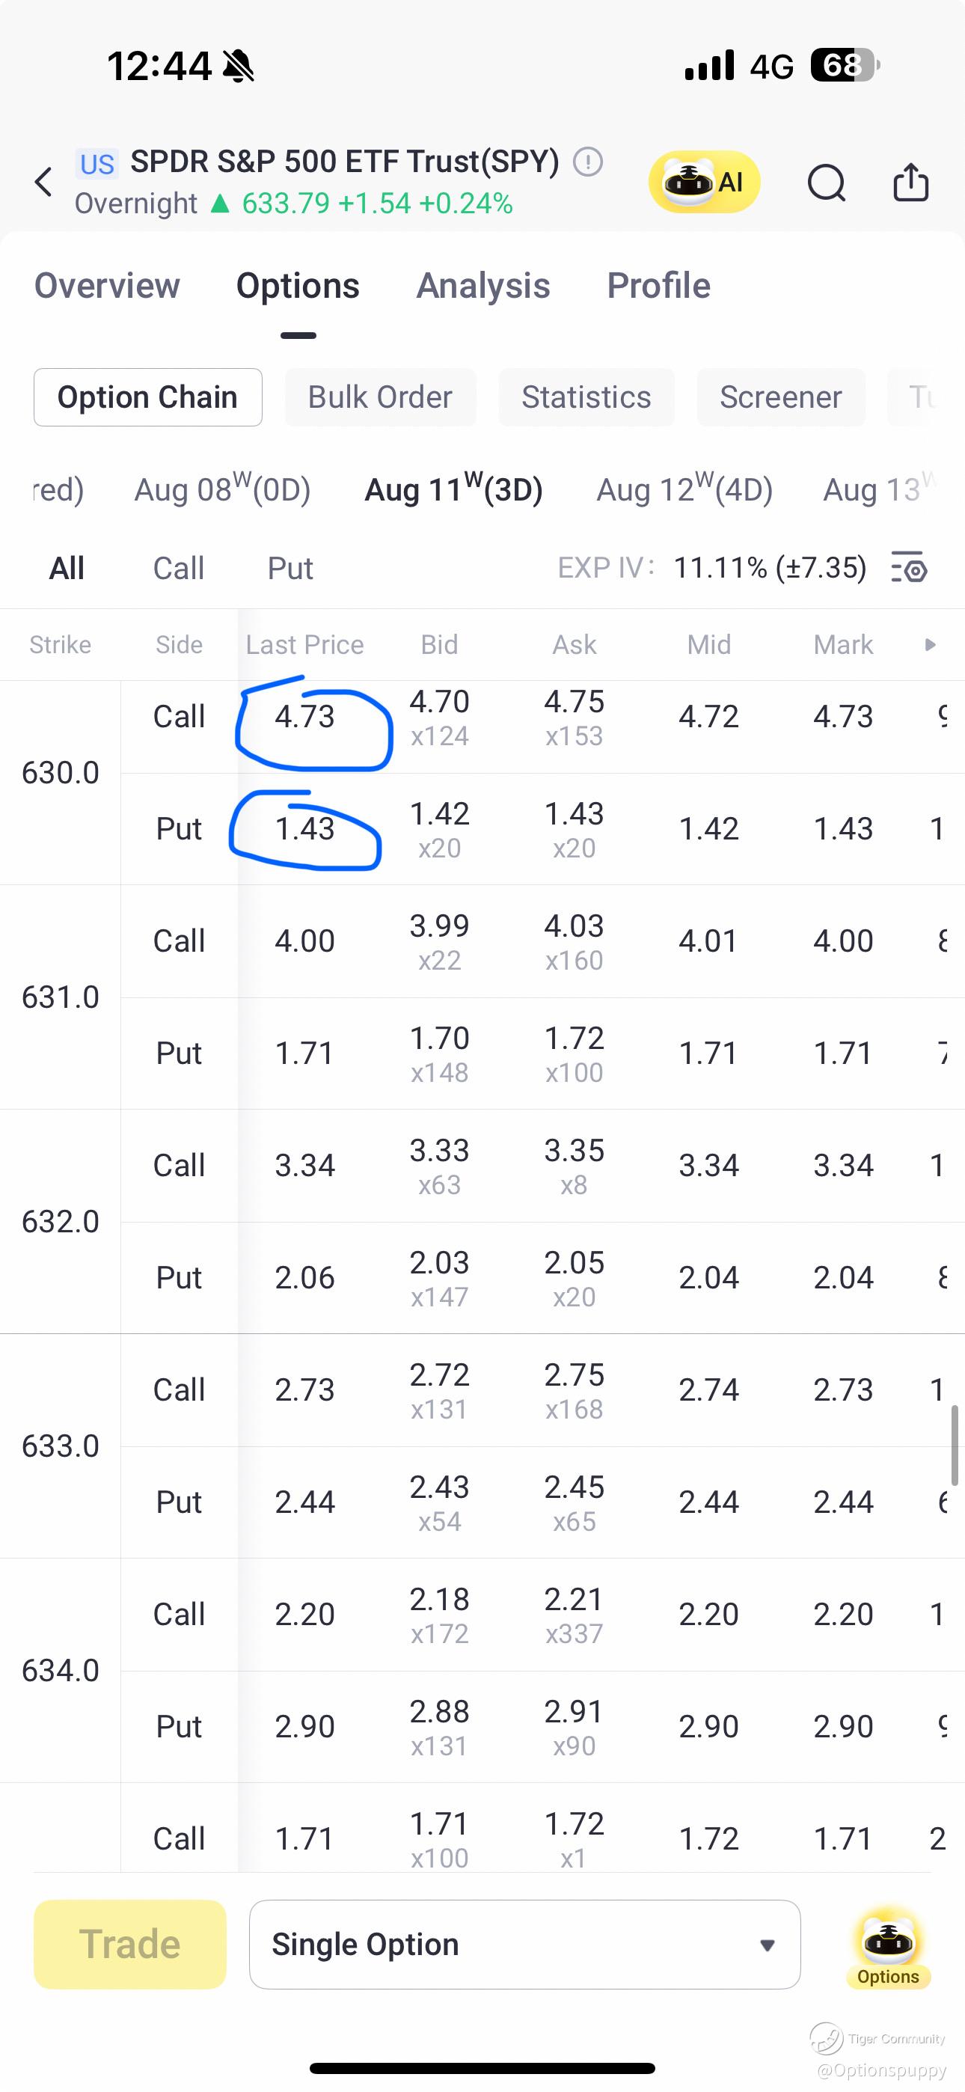Tap the vertical scrollbar handle
Image resolution: width=965 pixels, height=2092 pixels.
pos(954,1446)
